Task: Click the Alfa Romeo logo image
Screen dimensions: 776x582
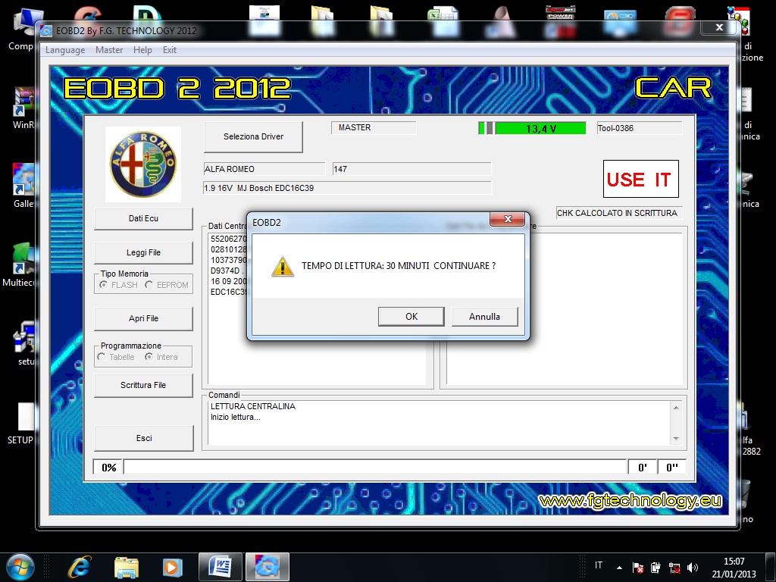Action: point(143,164)
